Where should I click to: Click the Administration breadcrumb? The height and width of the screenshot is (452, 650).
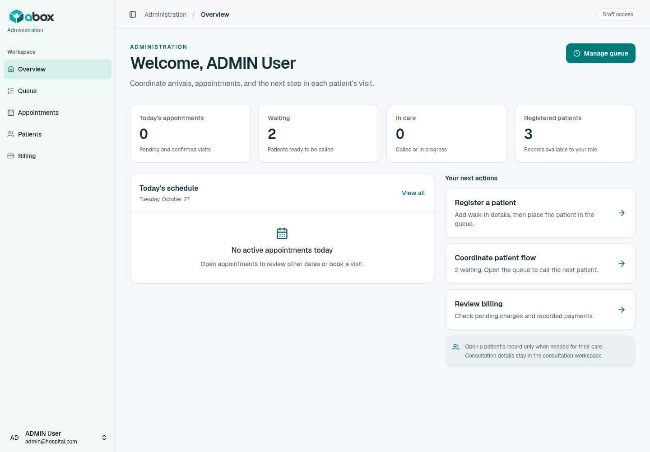point(165,14)
